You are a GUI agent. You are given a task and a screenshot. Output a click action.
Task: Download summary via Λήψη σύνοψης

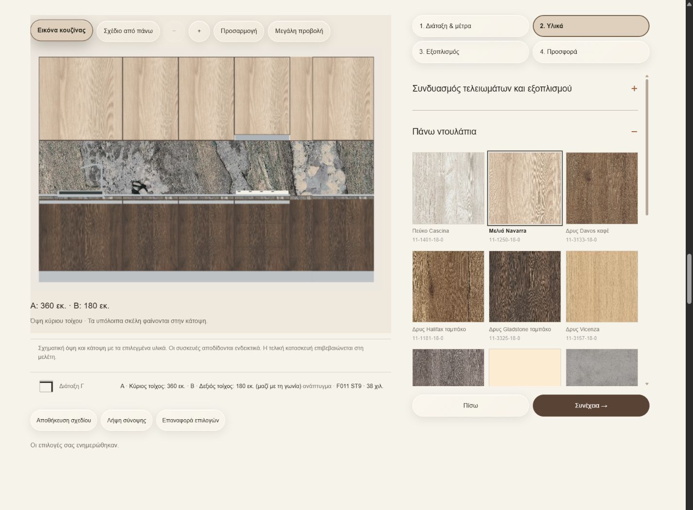click(x=126, y=421)
